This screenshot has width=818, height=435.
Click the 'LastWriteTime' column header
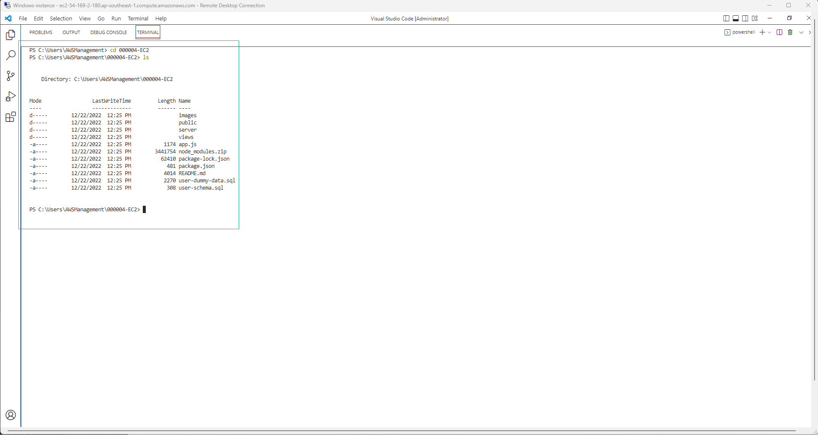(112, 101)
